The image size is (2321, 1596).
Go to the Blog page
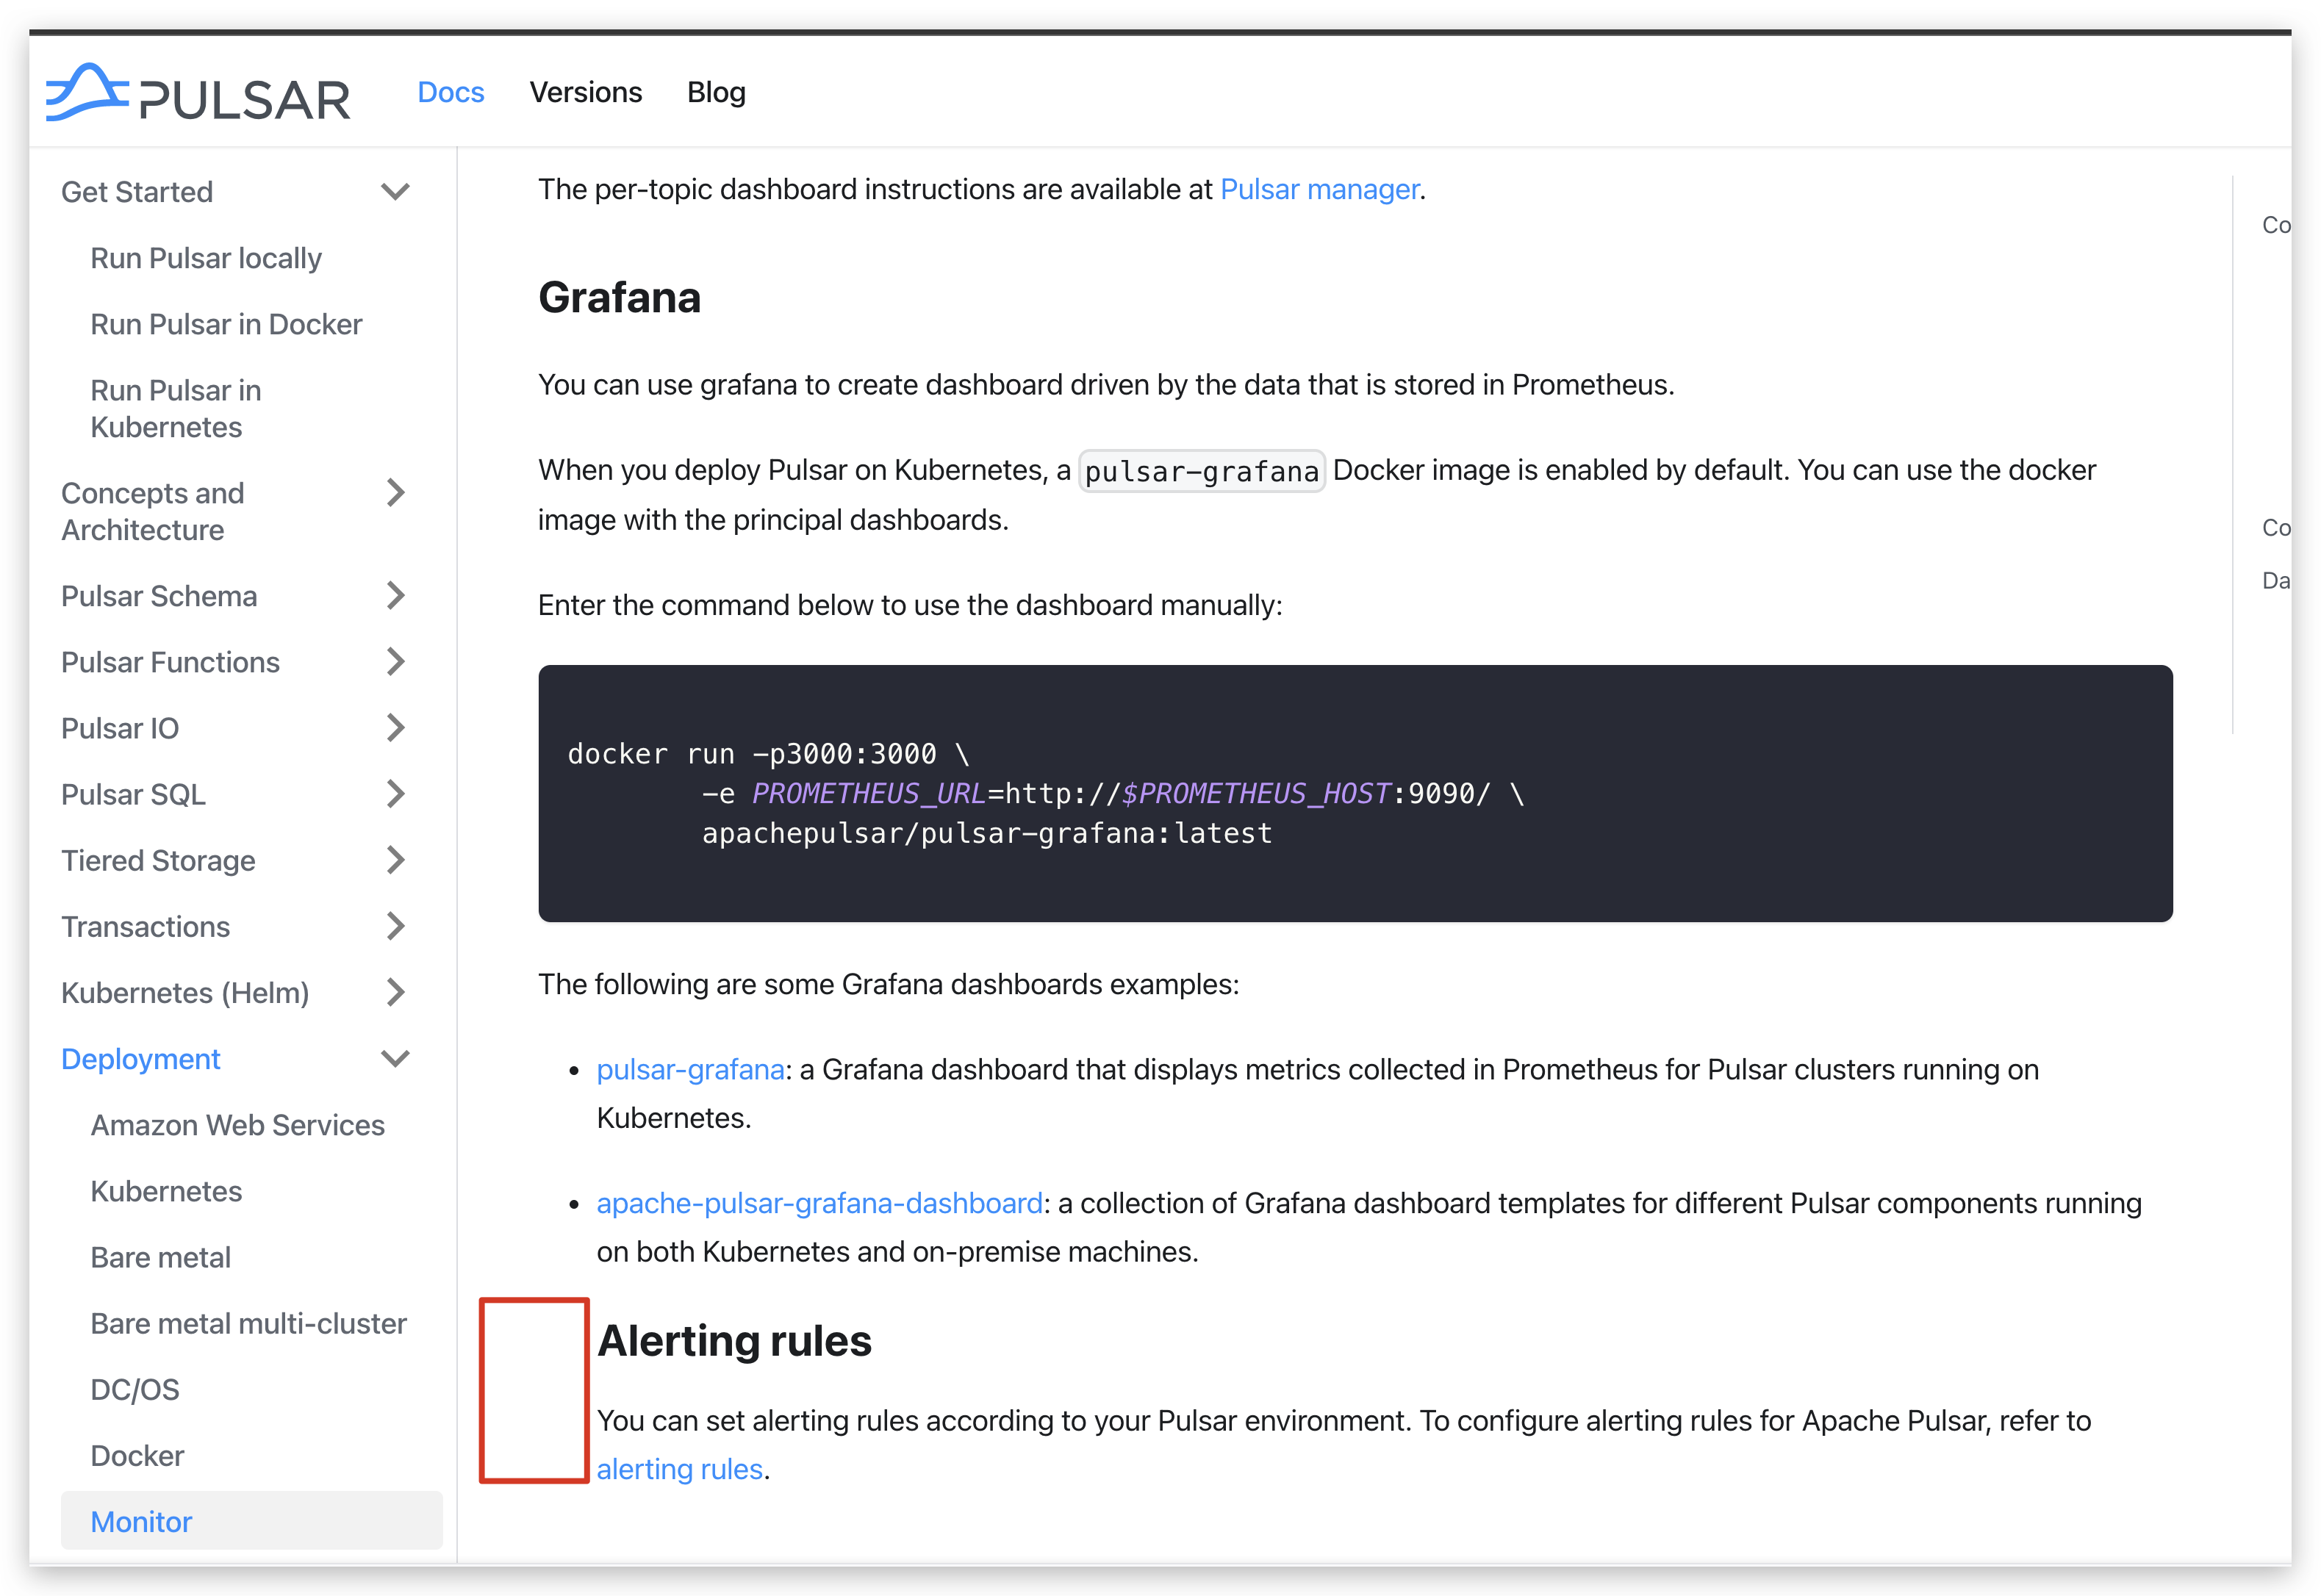[x=716, y=92]
